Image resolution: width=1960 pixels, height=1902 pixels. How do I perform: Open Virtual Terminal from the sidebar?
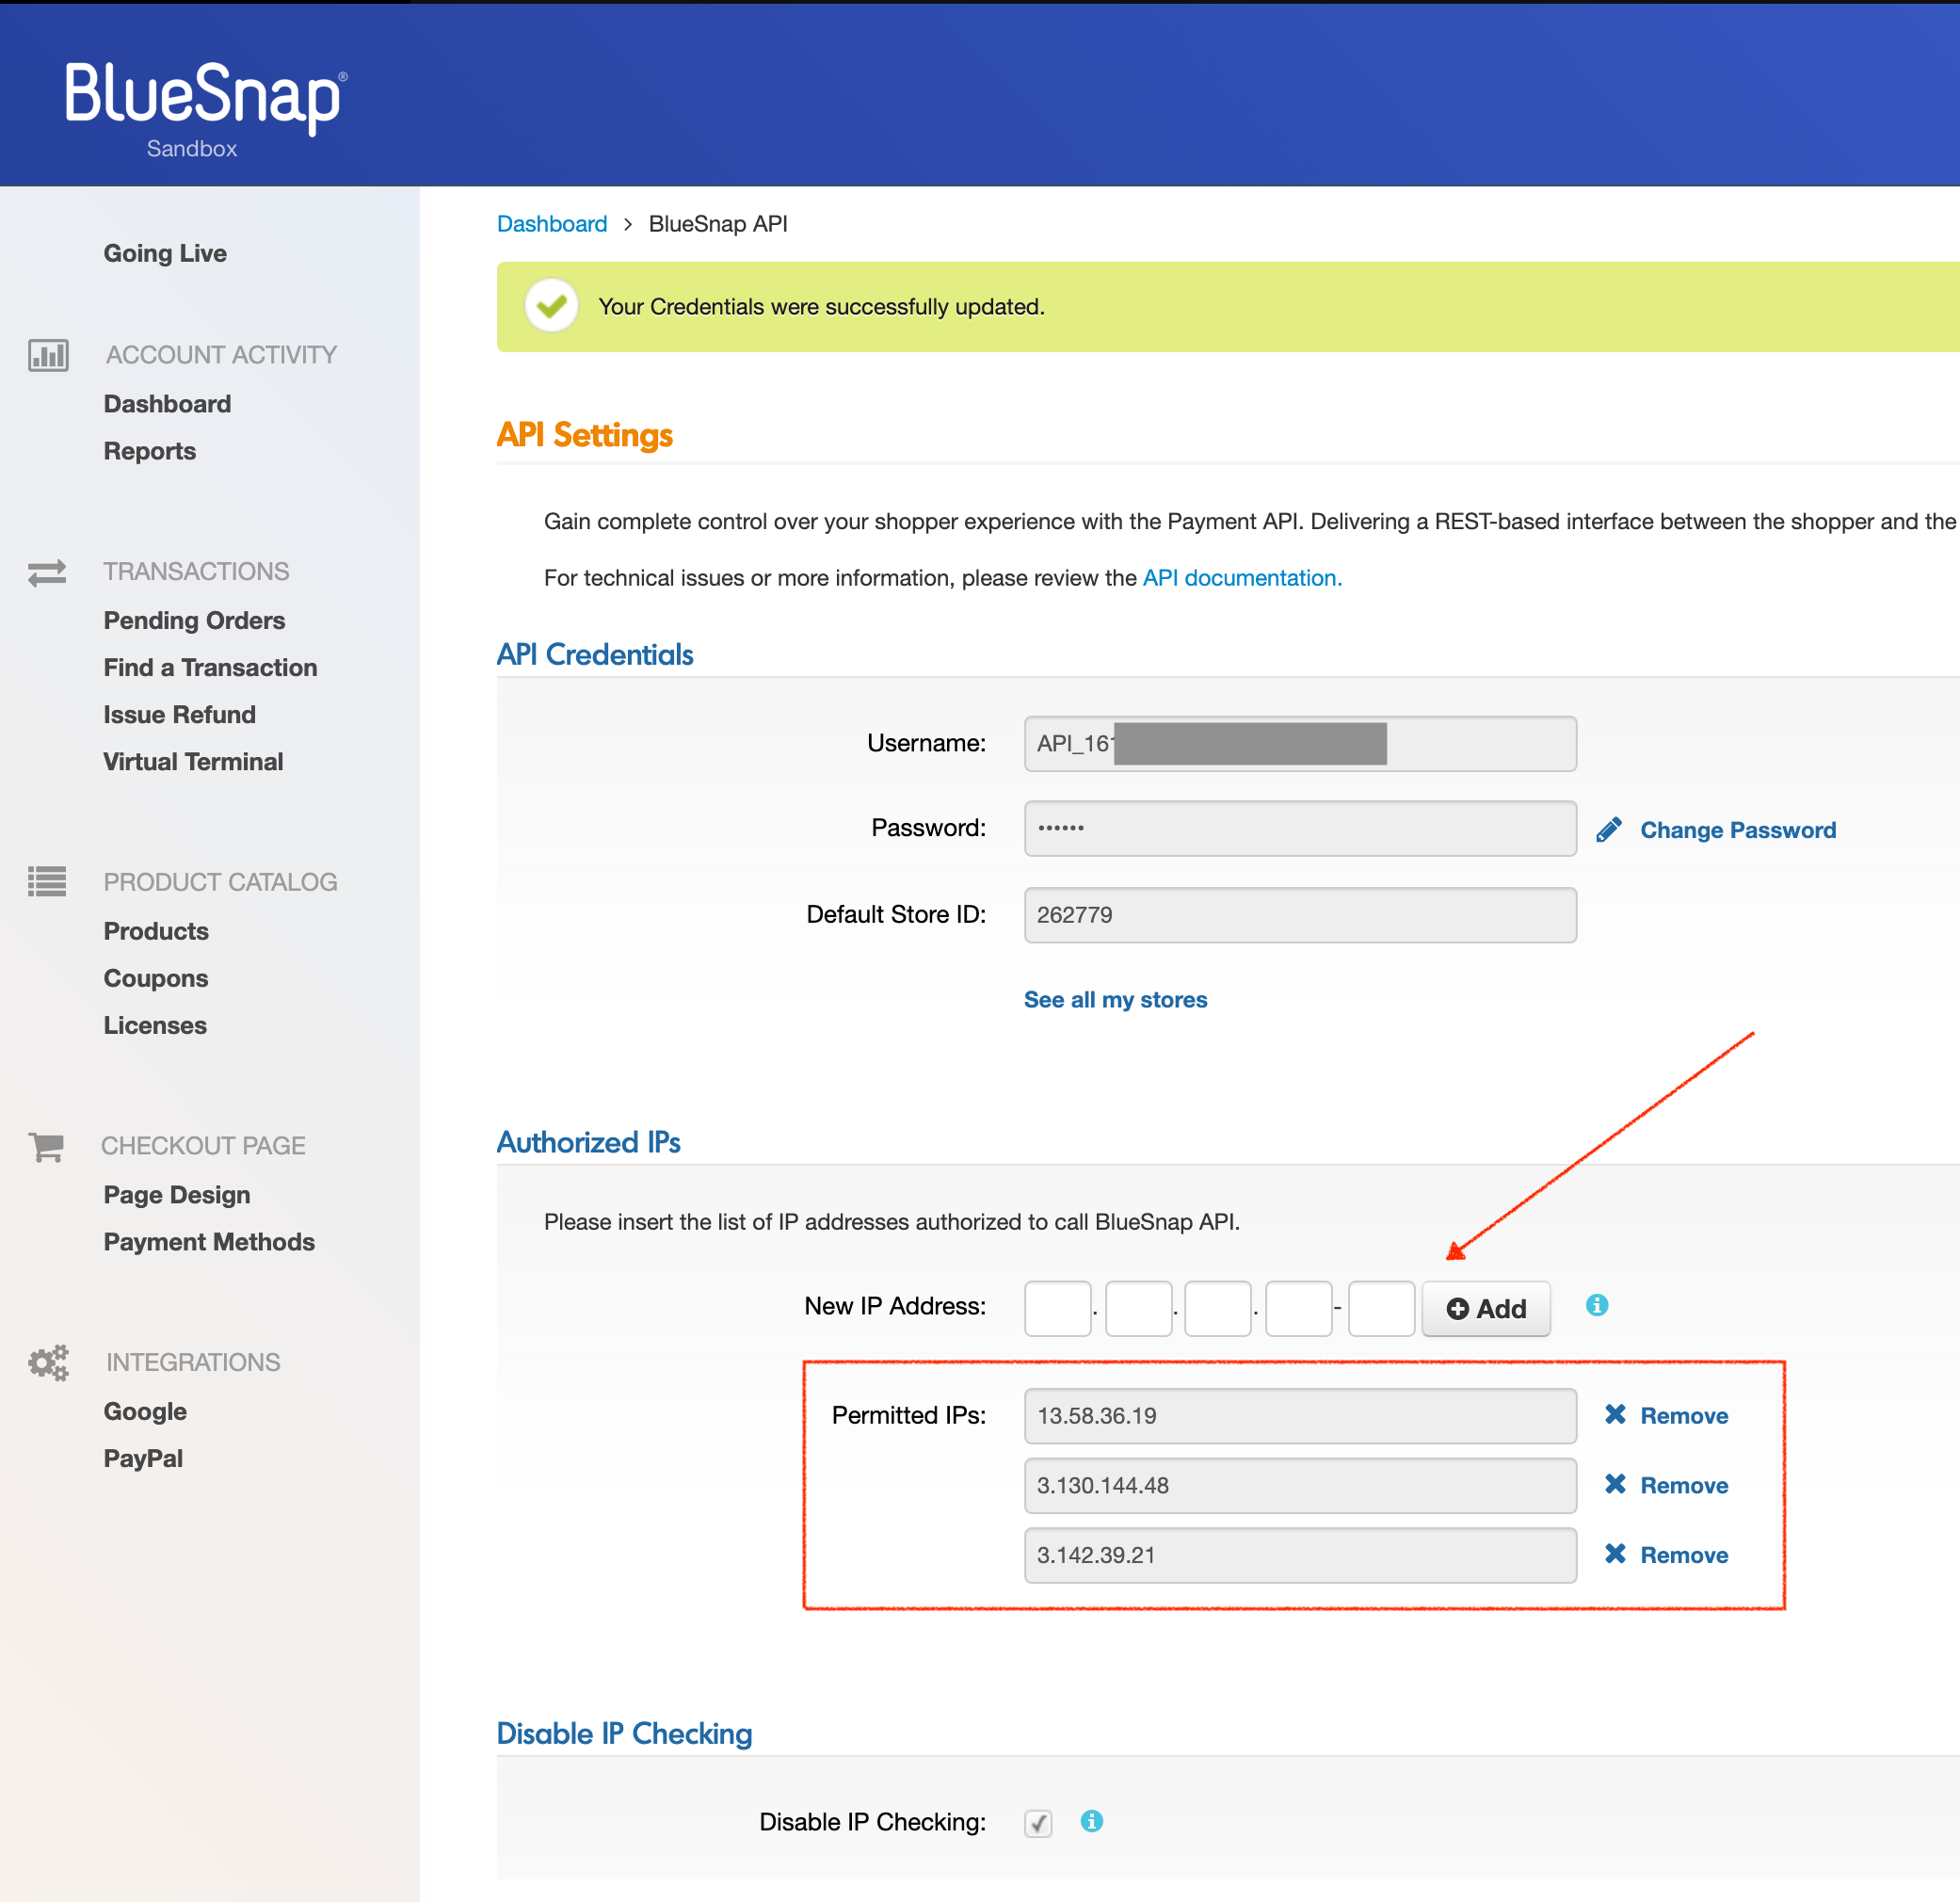[x=193, y=762]
